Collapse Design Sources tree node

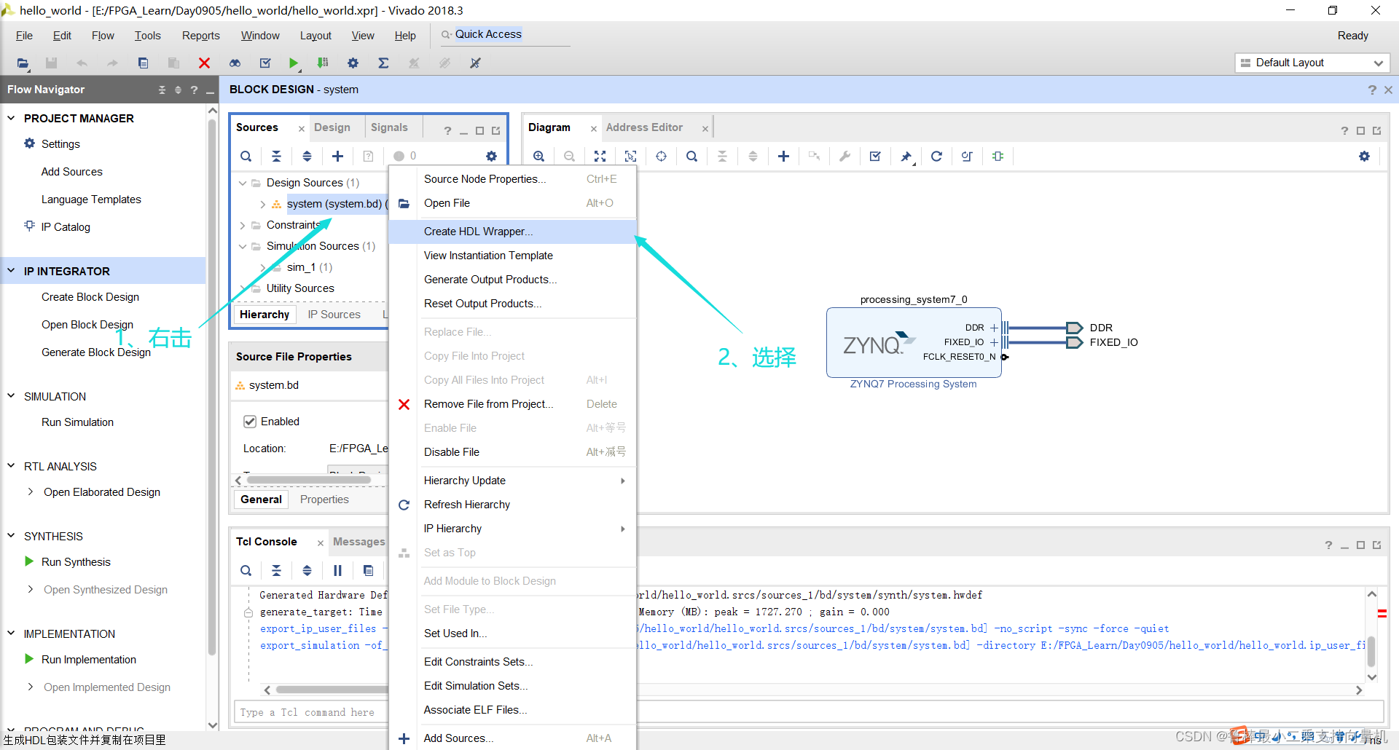pyautogui.click(x=243, y=183)
